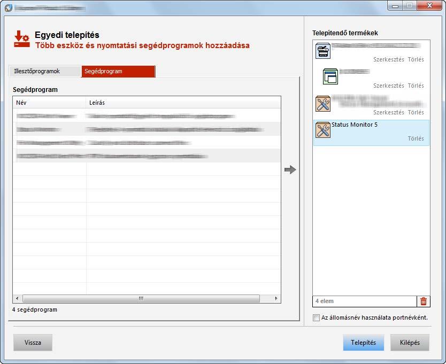The width and height of the screenshot is (446, 364).
Task: Switch to the Illesztőprogramok tab
Action: pyautogui.click(x=45, y=71)
